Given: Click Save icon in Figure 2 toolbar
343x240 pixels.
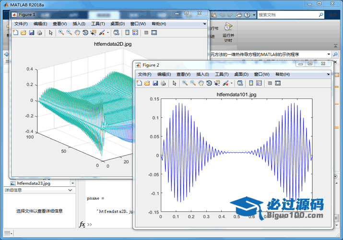Looking at the screenshot, I should (155, 83).
